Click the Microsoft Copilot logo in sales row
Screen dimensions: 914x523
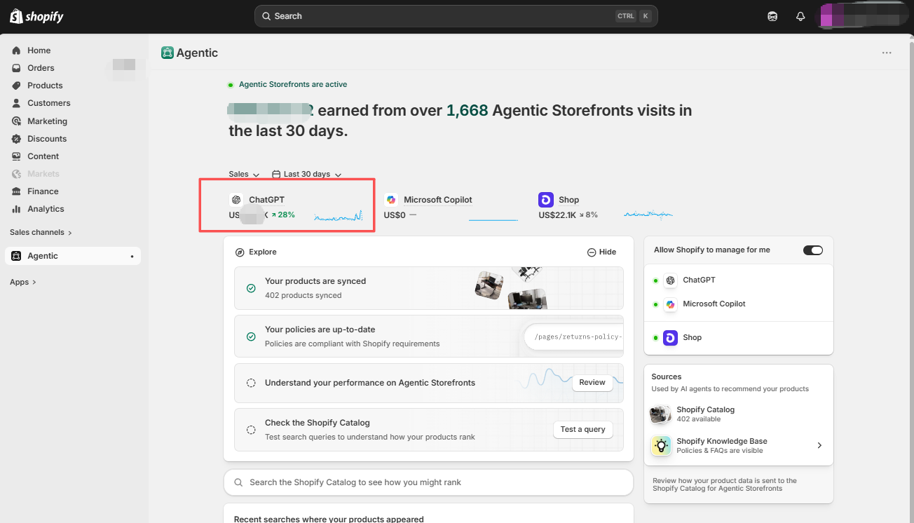pos(391,200)
